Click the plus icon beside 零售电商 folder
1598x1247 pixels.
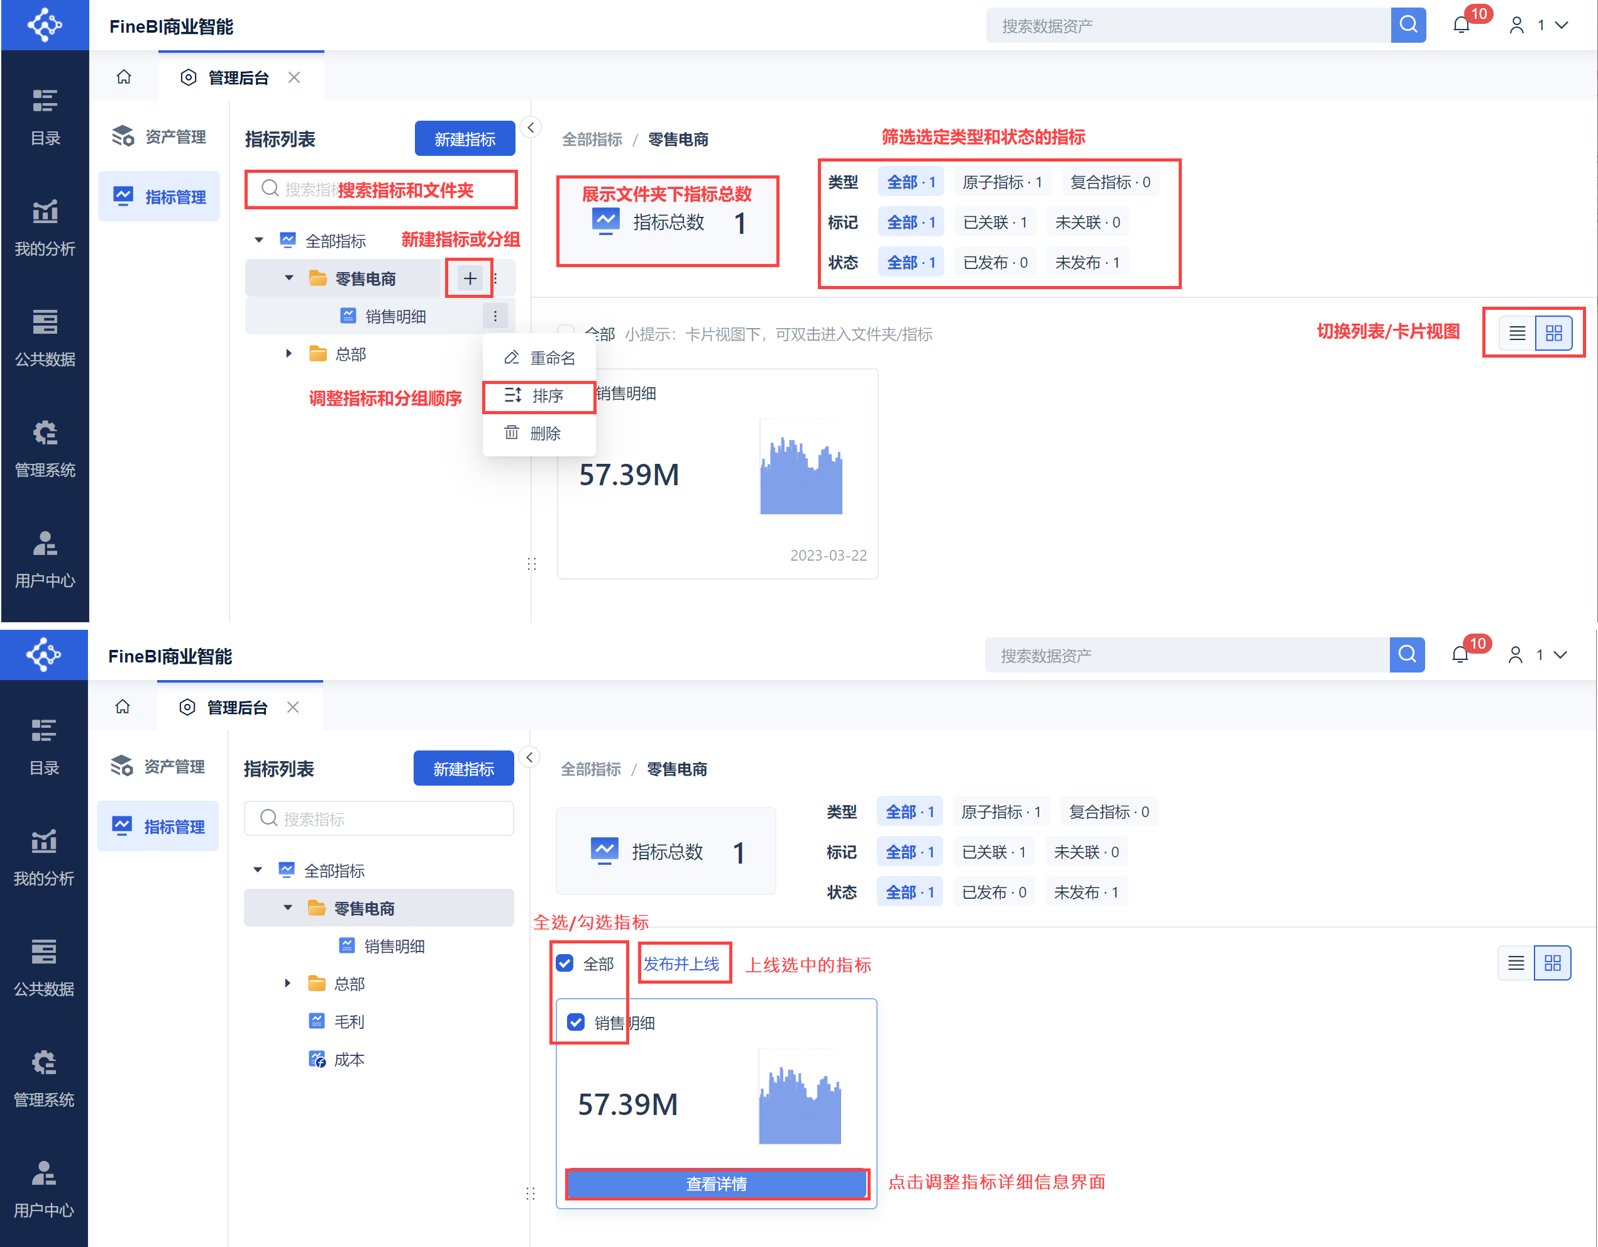(x=470, y=278)
